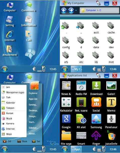
Task: Choose Apps List in start menu
Action: pyautogui.click(x=33, y=99)
